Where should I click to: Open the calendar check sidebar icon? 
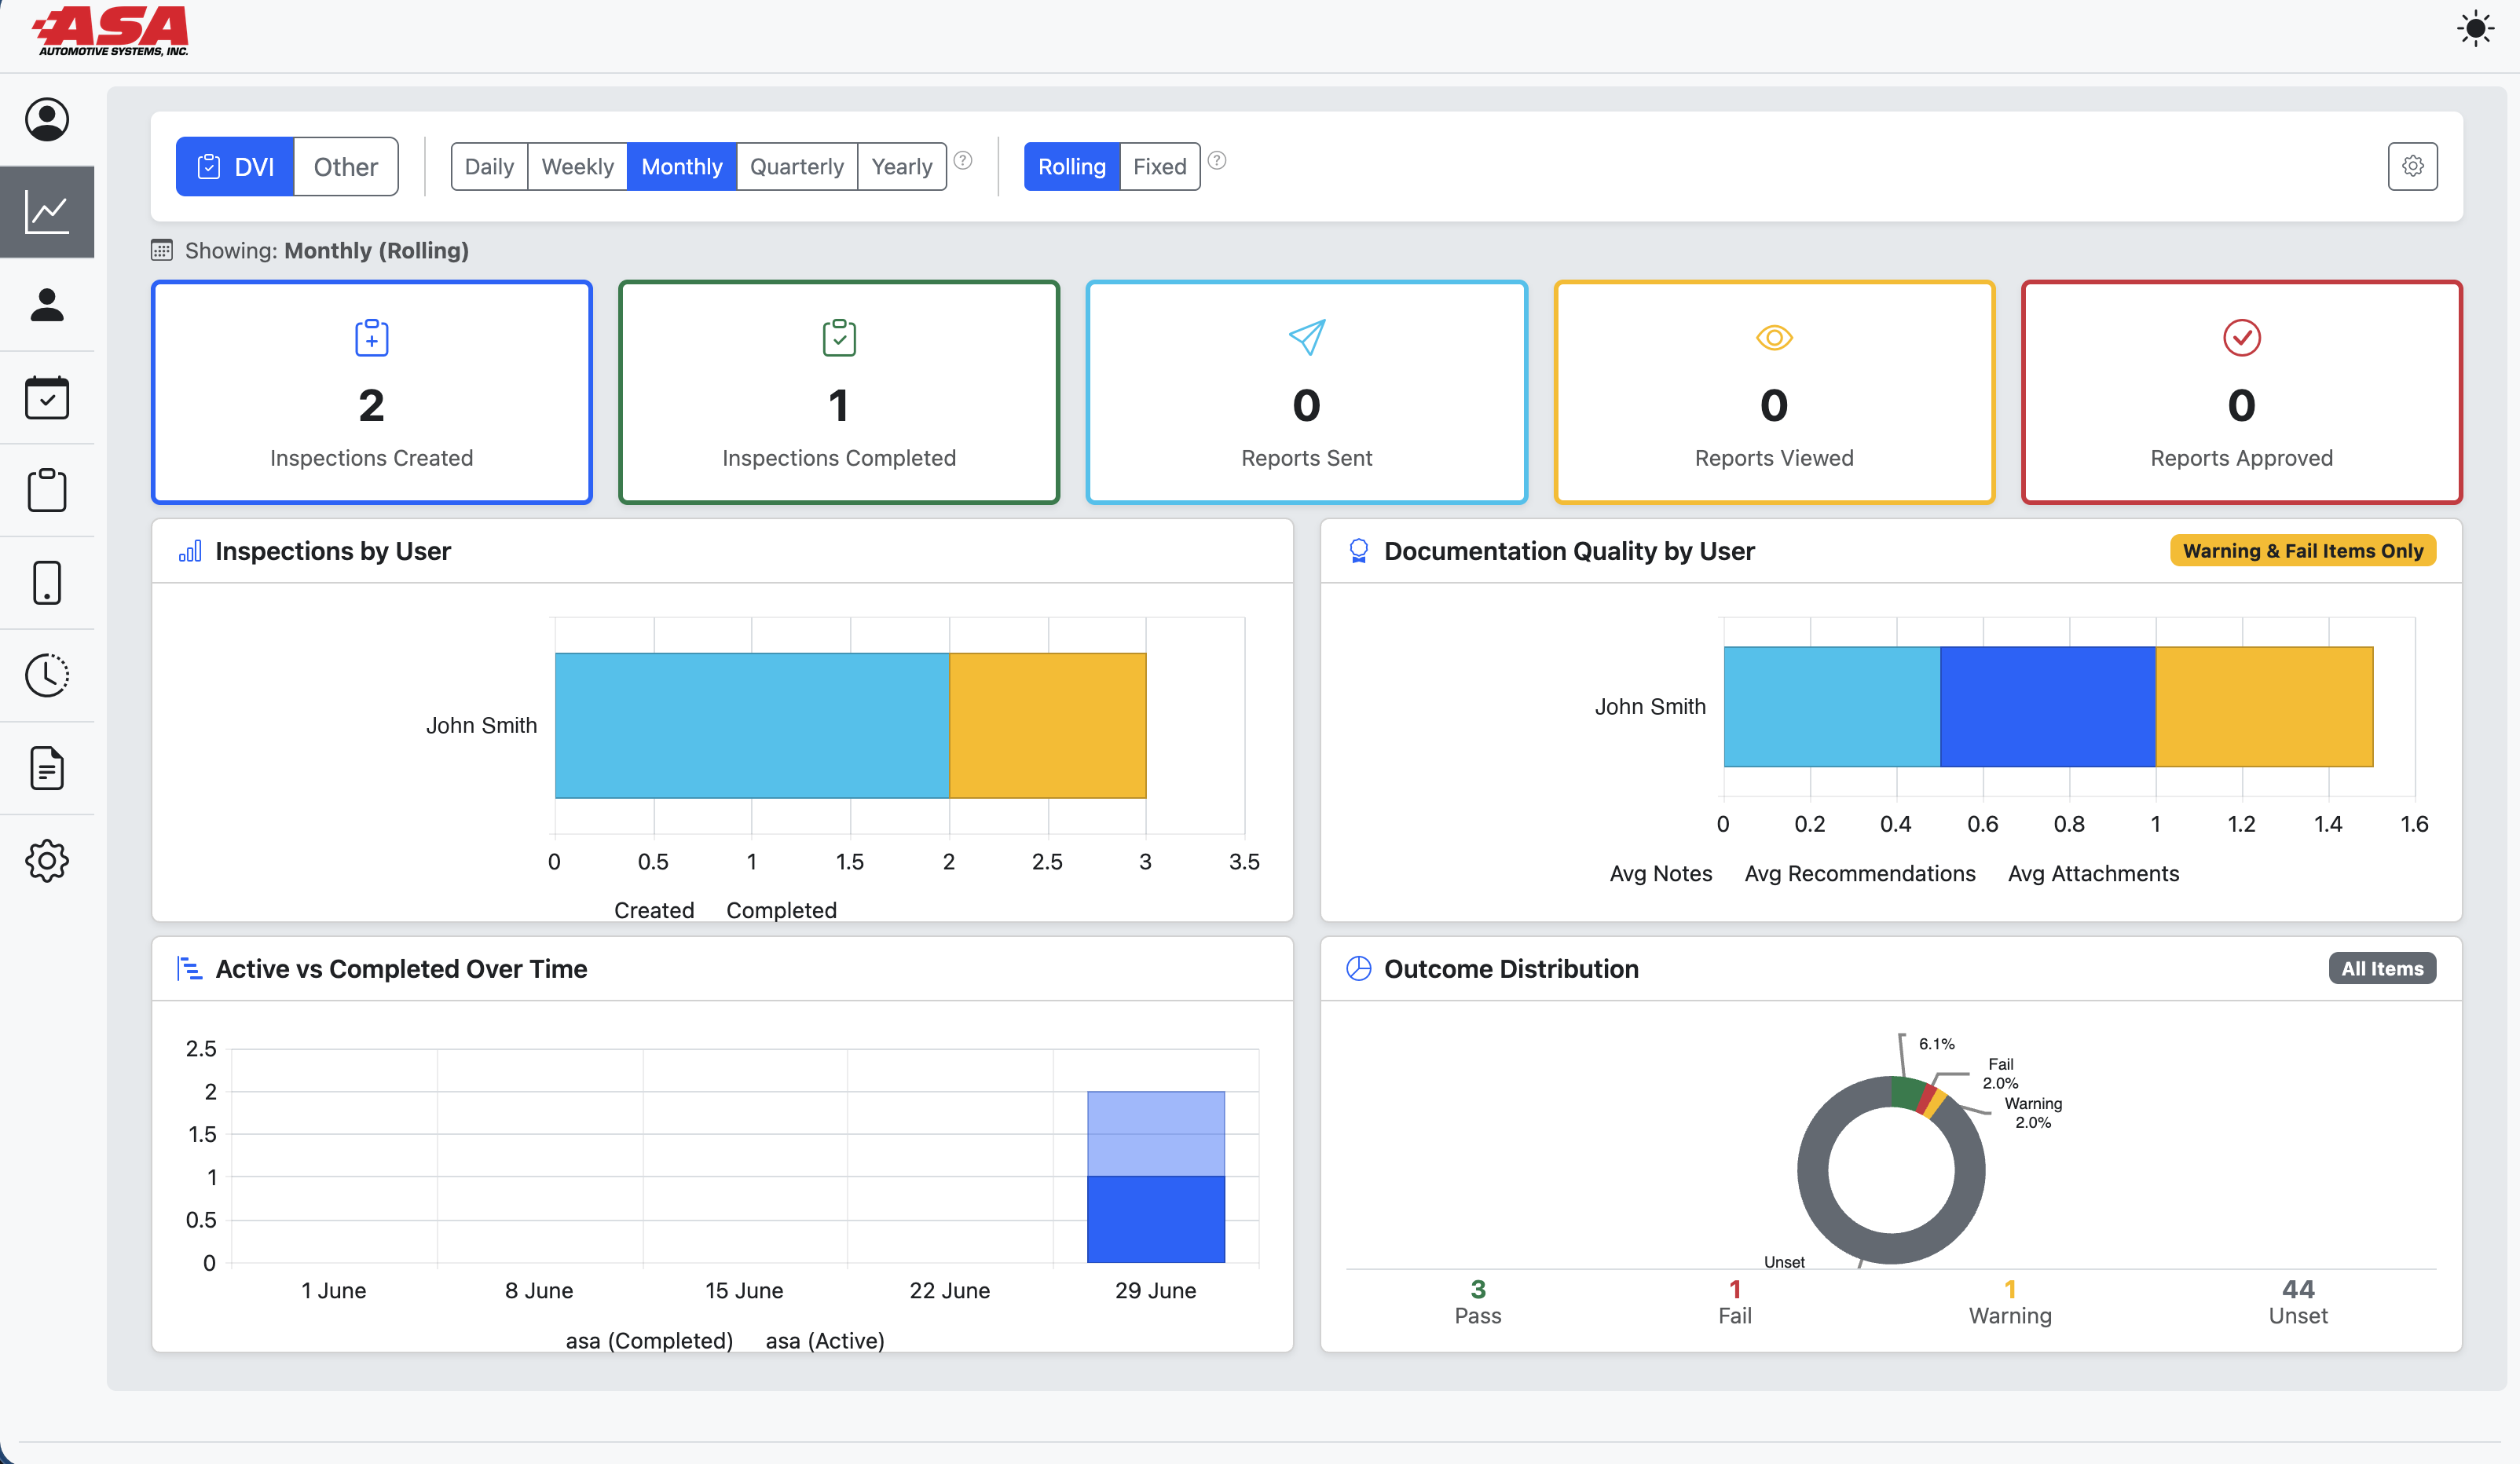click(47, 397)
